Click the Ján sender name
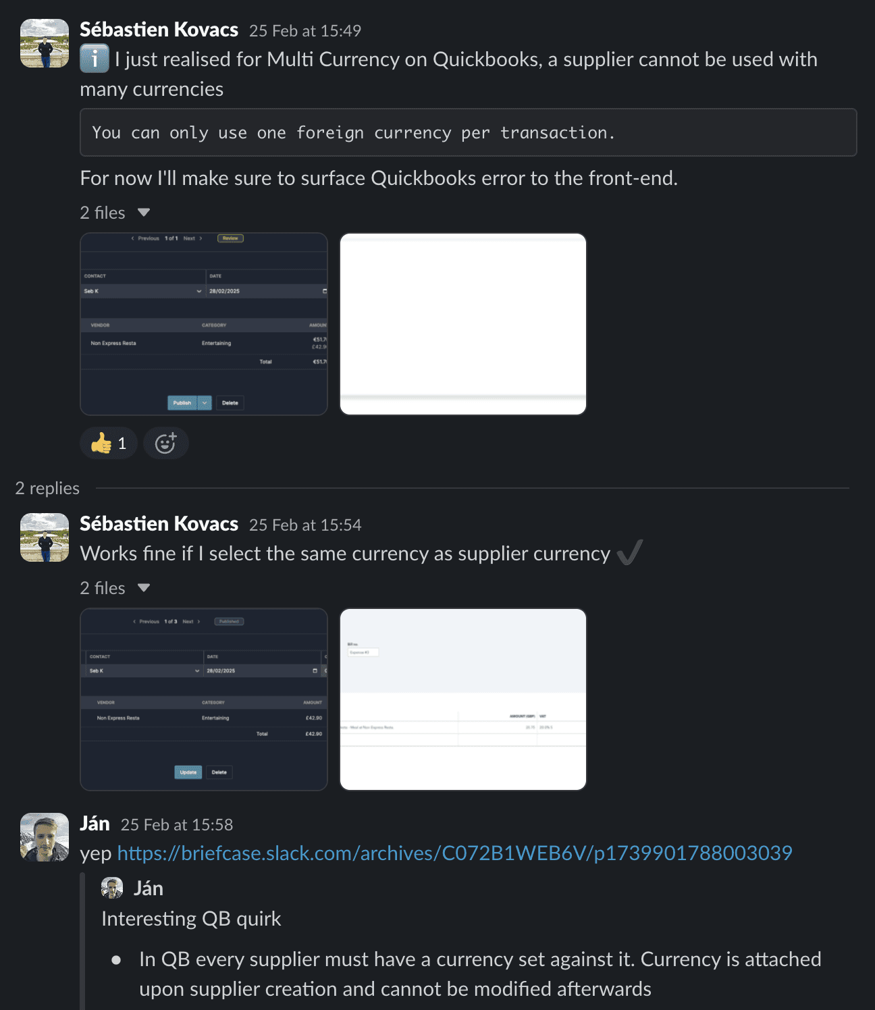The image size is (875, 1010). click(95, 824)
